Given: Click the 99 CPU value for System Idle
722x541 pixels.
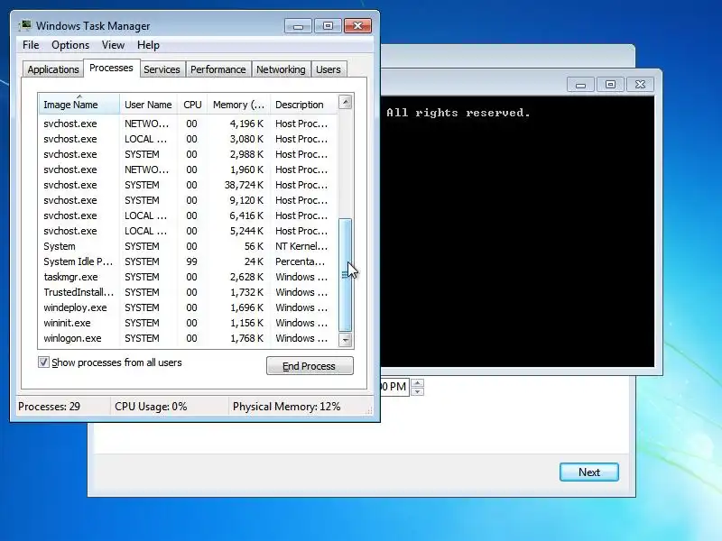Looking at the screenshot, I should pos(191,261).
